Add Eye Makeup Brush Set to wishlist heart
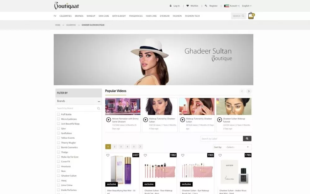 click(x=183, y=155)
